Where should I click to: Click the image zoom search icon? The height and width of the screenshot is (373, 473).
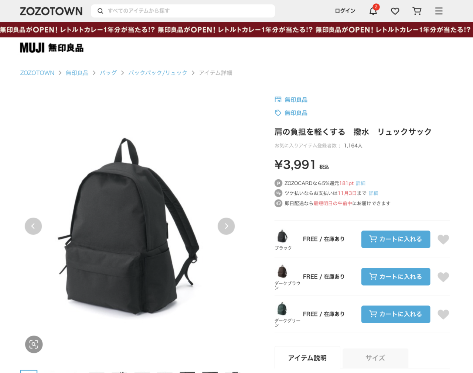coord(34,344)
